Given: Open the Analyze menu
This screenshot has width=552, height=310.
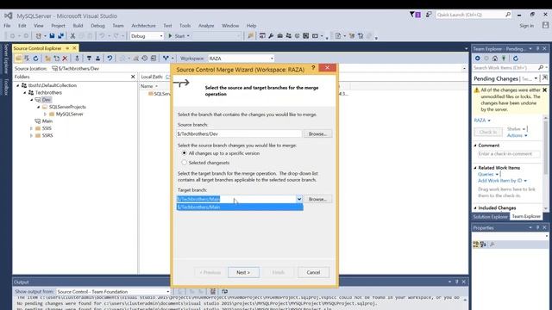Looking at the screenshot, I should click(206, 26).
